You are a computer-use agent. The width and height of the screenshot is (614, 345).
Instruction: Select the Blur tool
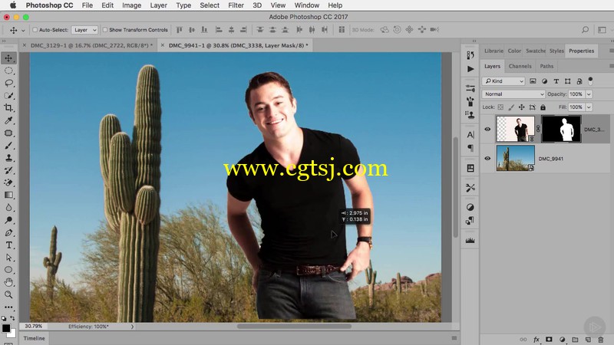pos(8,208)
